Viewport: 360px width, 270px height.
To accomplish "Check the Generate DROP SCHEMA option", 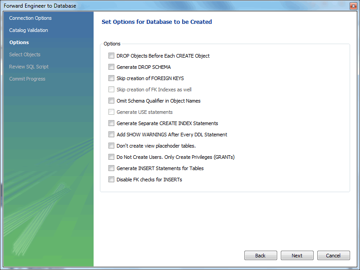I will coord(111,67).
